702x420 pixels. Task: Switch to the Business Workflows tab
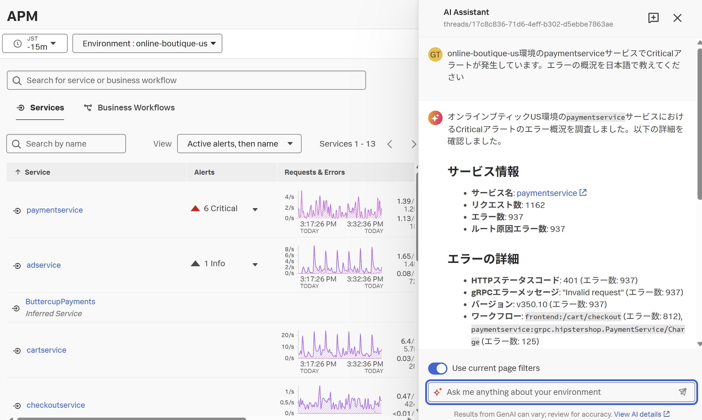(x=129, y=108)
